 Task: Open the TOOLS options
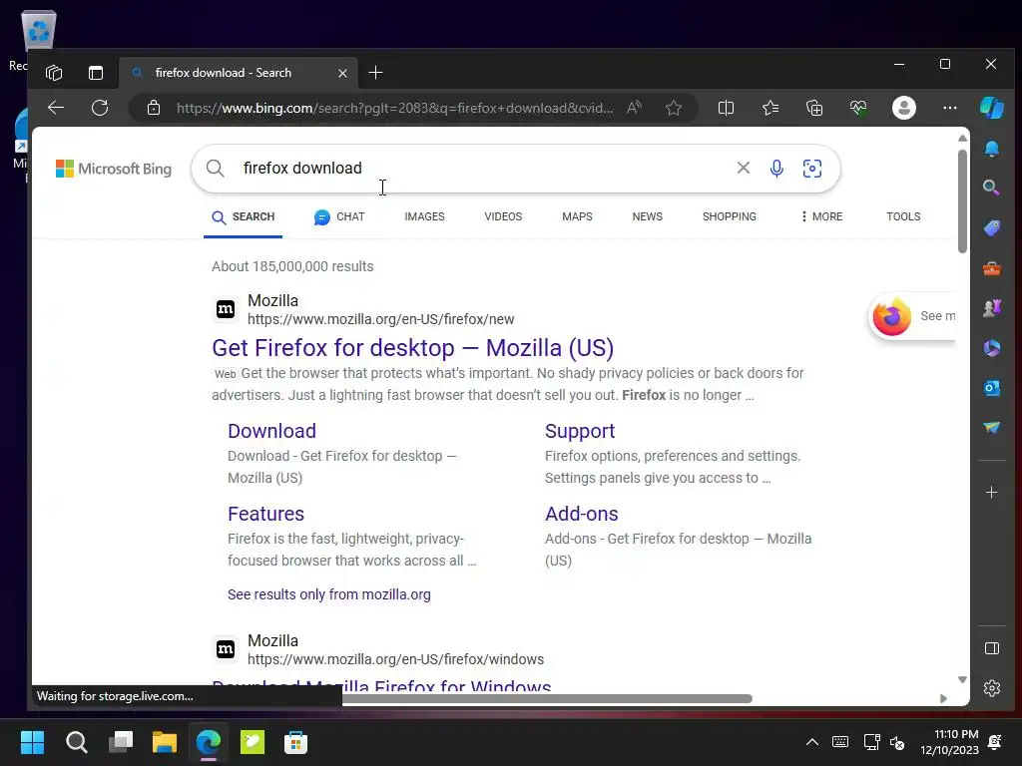(x=903, y=216)
